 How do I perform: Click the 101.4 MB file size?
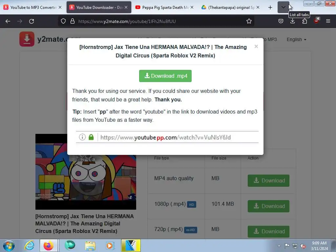223,204
